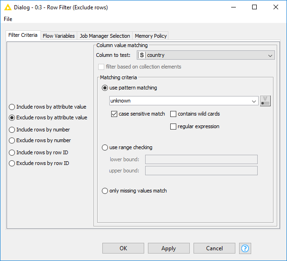Image resolution: width=287 pixels, height=261 pixels.
Task: Switch to the Flow Variables tab
Action: click(x=59, y=36)
